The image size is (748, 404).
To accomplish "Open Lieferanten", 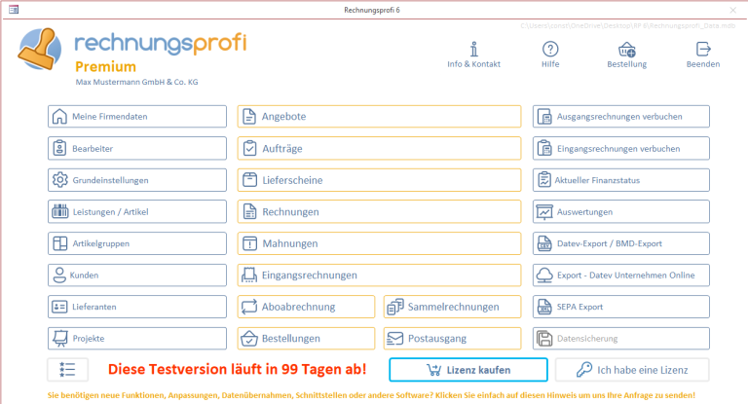I will (137, 307).
